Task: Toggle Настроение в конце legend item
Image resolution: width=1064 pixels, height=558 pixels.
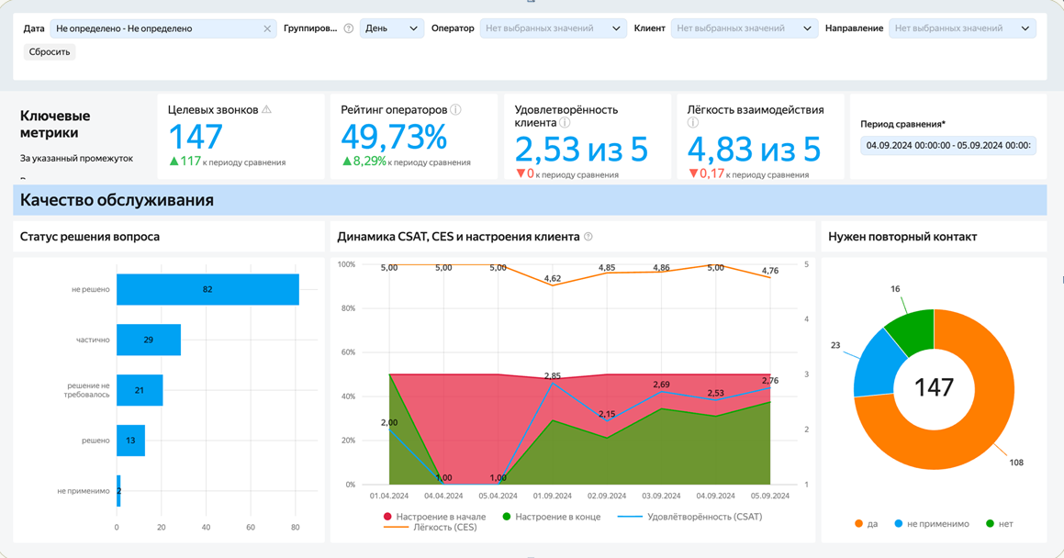Action: point(552,517)
